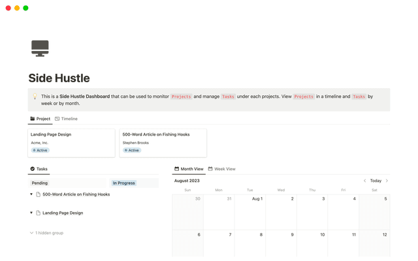This screenshot has height=261, width=418.
Task: Collapse the Landing Page Design toggle
Action: (31, 213)
